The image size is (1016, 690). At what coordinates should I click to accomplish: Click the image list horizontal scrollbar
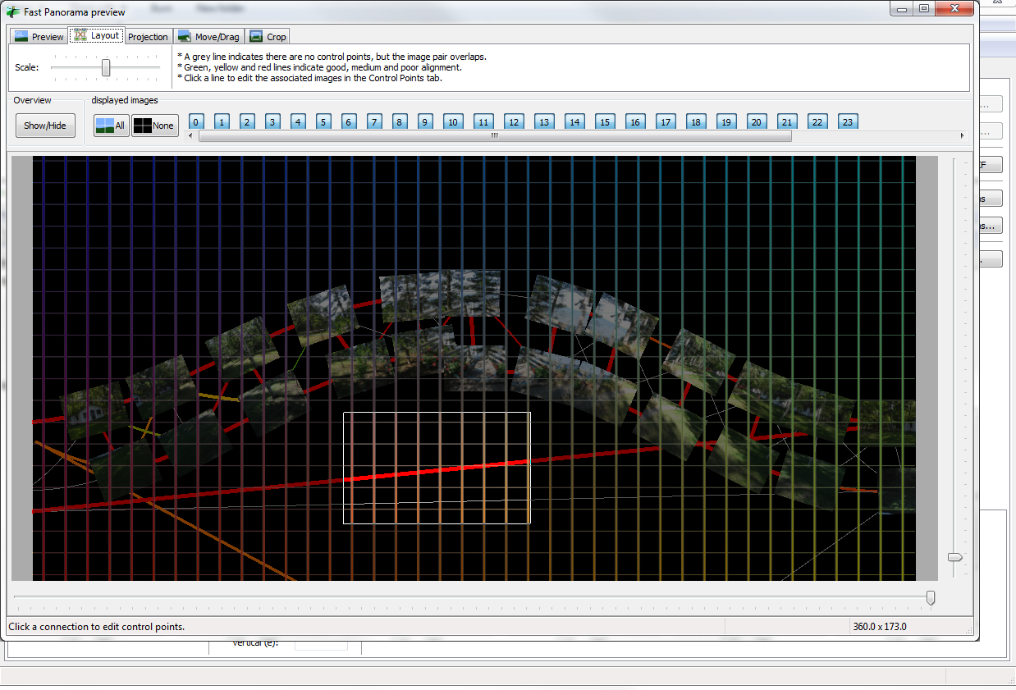(x=494, y=136)
